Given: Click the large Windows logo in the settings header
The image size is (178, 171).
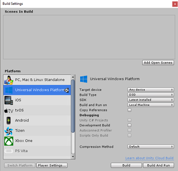Looking at the screenshot, I should [84, 79].
